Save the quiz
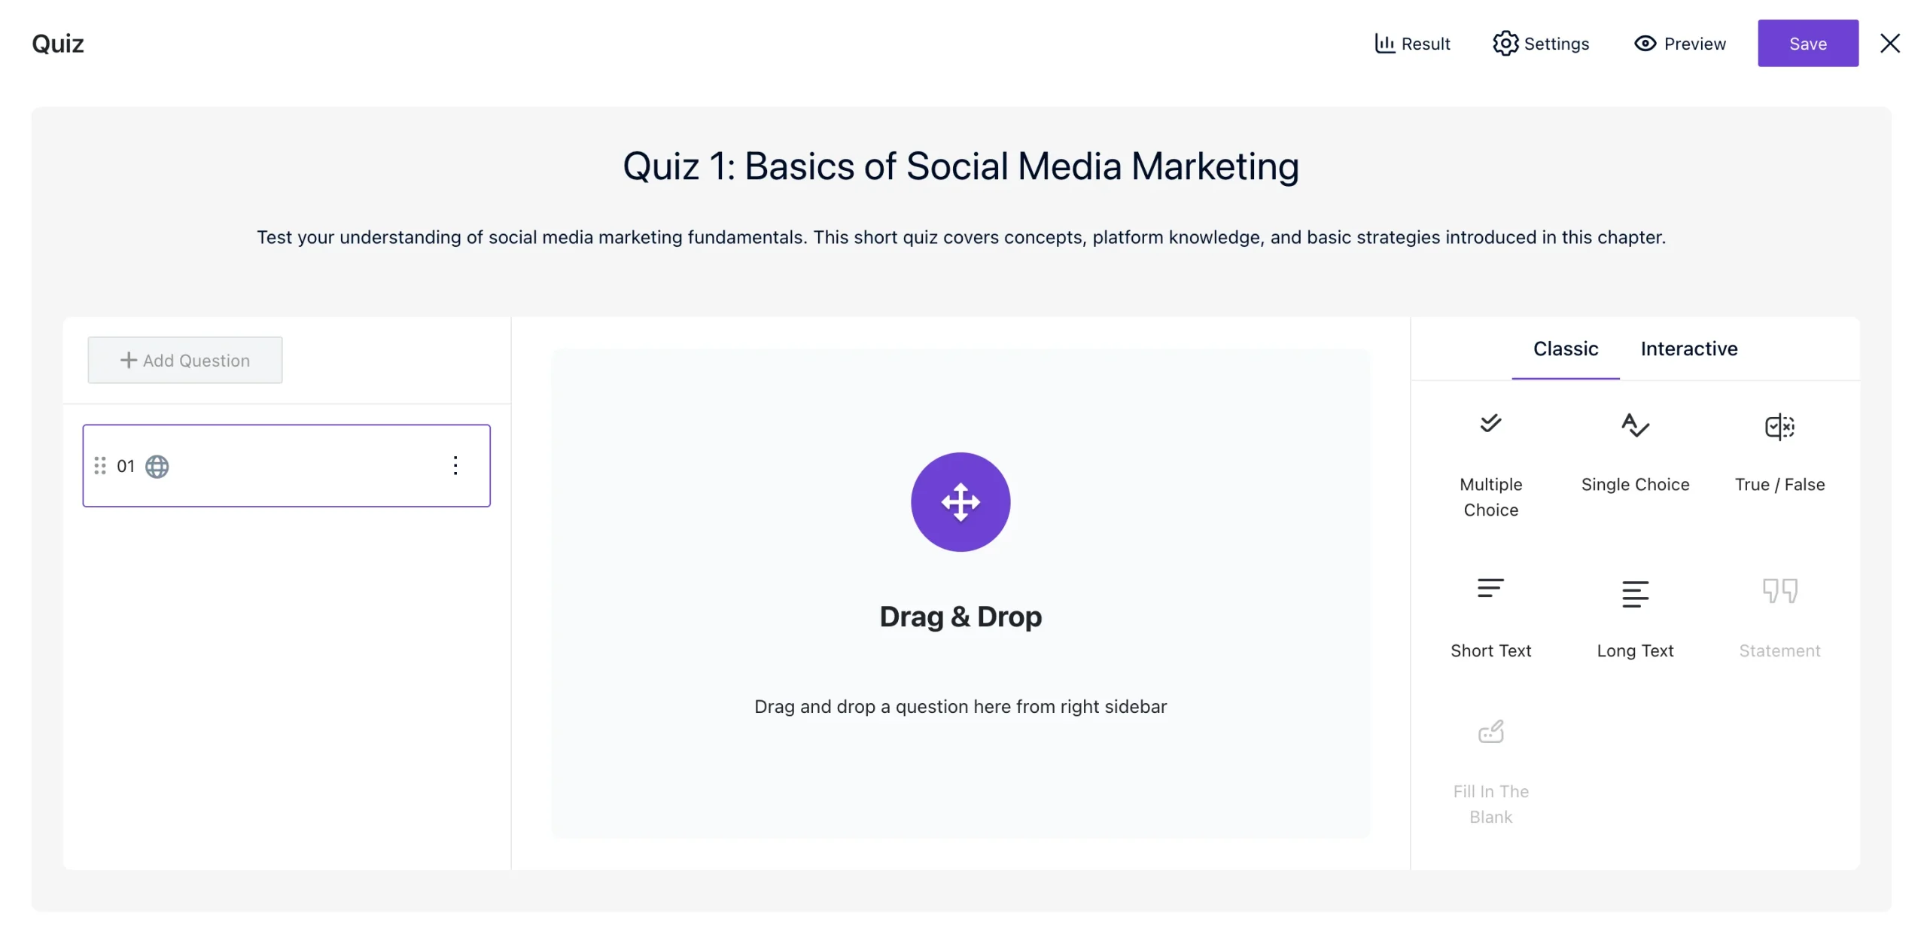This screenshot has height=944, width=1927. (x=1807, y=43)
